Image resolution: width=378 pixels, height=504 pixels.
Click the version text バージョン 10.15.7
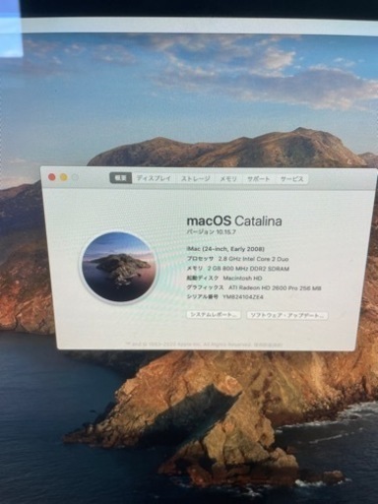[212, 231]
